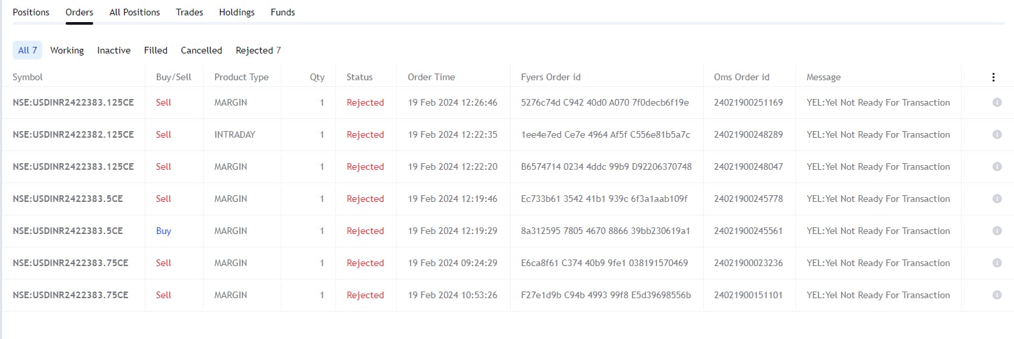Open the Trades tab
The width and height of the screenshot is (1014, 339).
(190, 12)
